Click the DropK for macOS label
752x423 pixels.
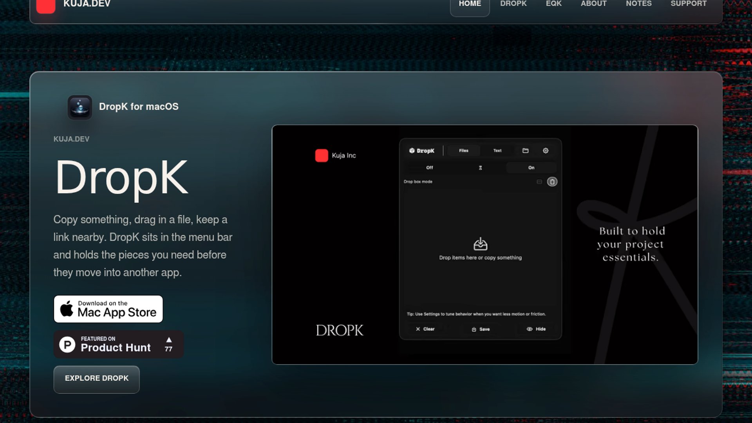tap(139, 107)
